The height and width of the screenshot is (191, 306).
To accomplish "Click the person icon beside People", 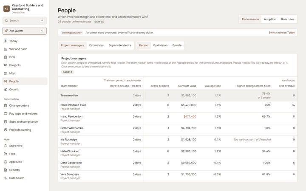I will [6, 81].
